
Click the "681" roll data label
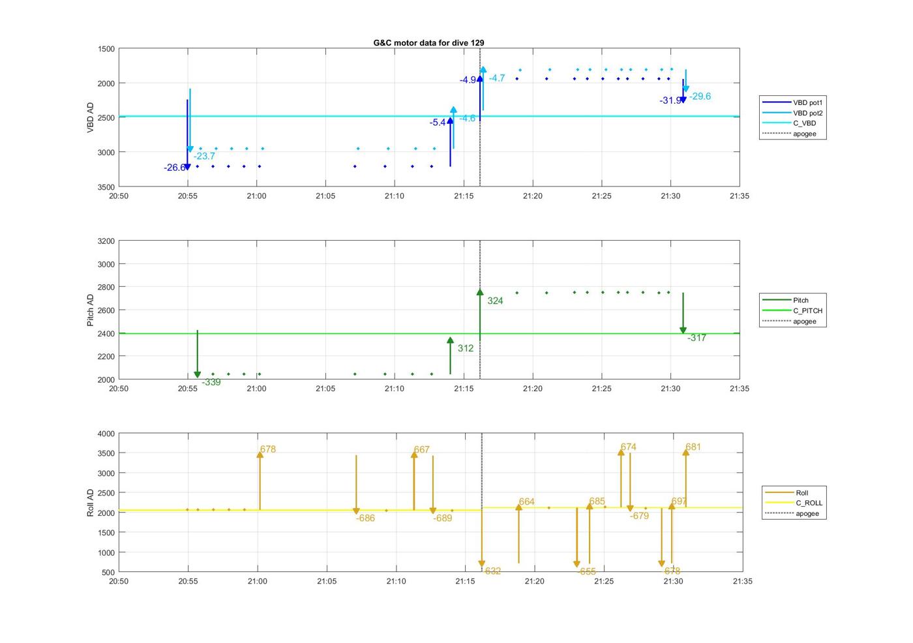(693, 447)
